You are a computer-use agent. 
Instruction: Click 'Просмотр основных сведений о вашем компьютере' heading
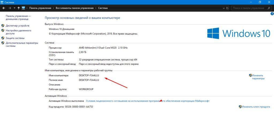[82, 18]
